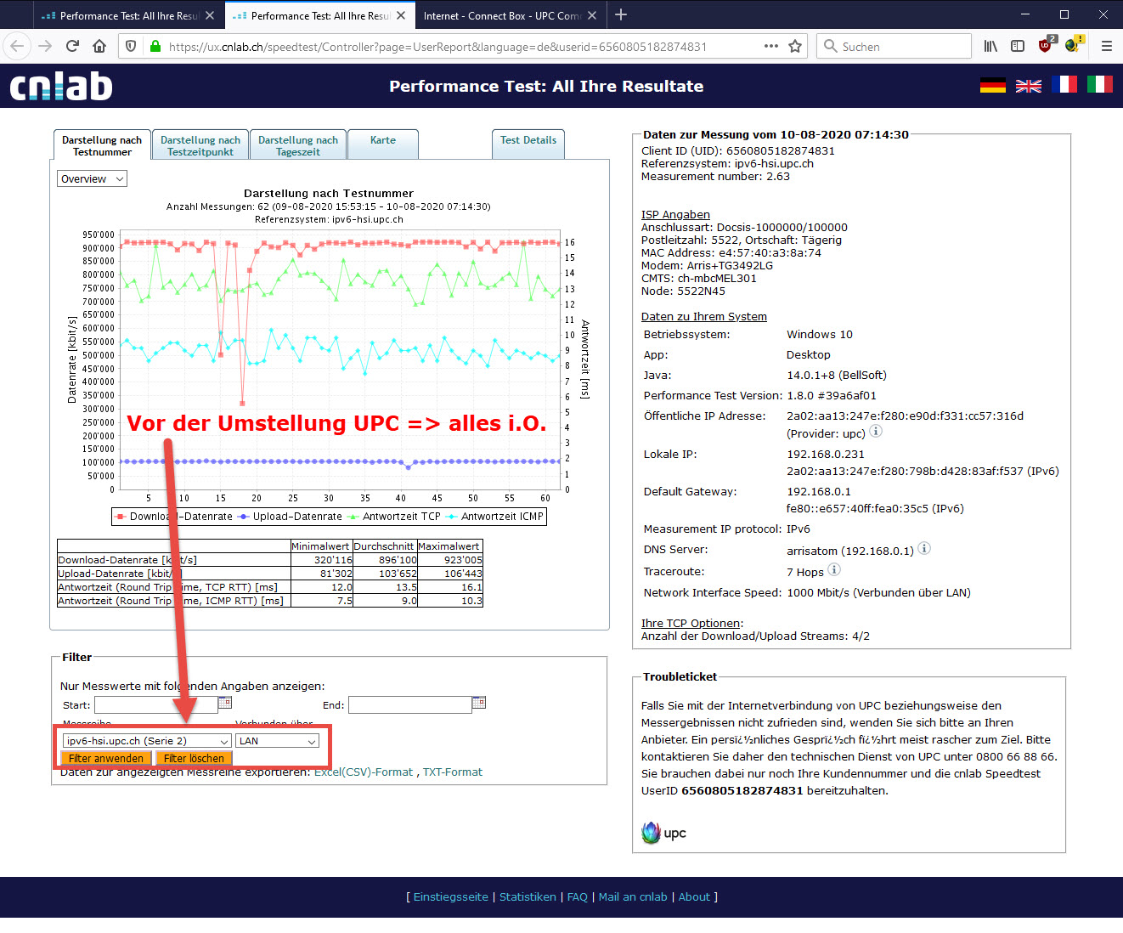Click info icon beside DNS Server entry
The width and height of the screenshot is (1123, 933).
click(924, 549)
